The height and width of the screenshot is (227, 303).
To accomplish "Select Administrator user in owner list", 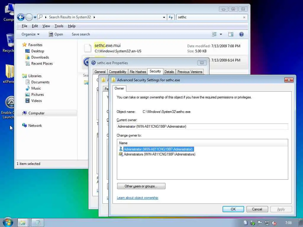I will [x=158, y=149].
